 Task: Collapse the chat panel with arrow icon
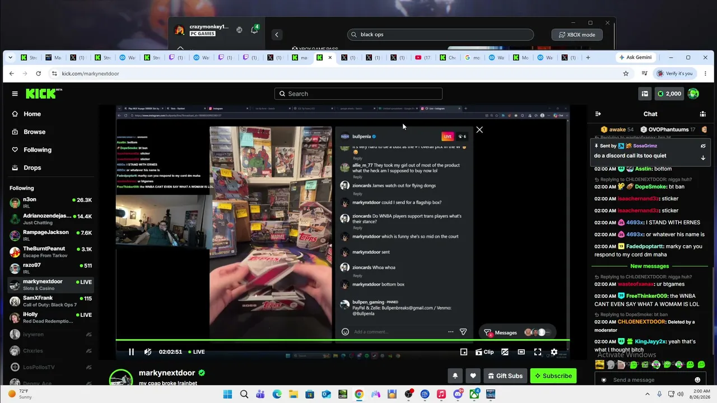click(x=598, y=114)
